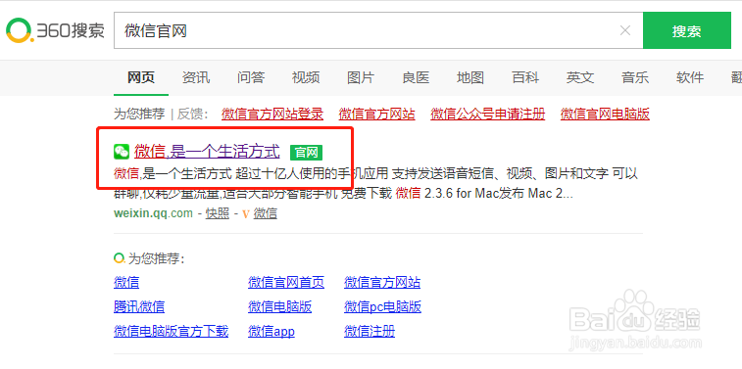The height and width of the screenshot is (369, 742).
Task: Open suggestion 微信官方网站登录
Action: pos(272,114)
